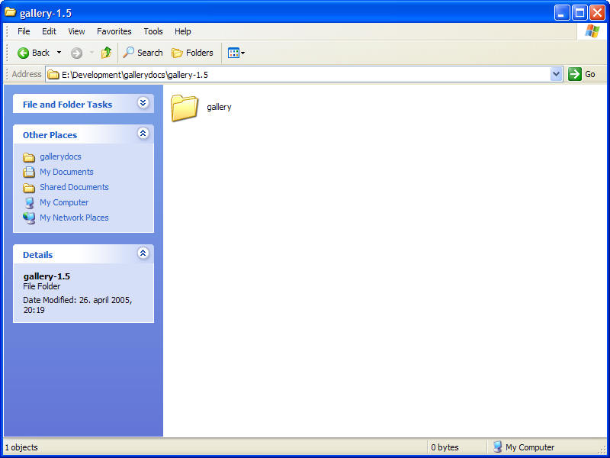Screen dimensions: 610x458
Task: Click the folder icon in the Address bar
Action: [53, 74]
